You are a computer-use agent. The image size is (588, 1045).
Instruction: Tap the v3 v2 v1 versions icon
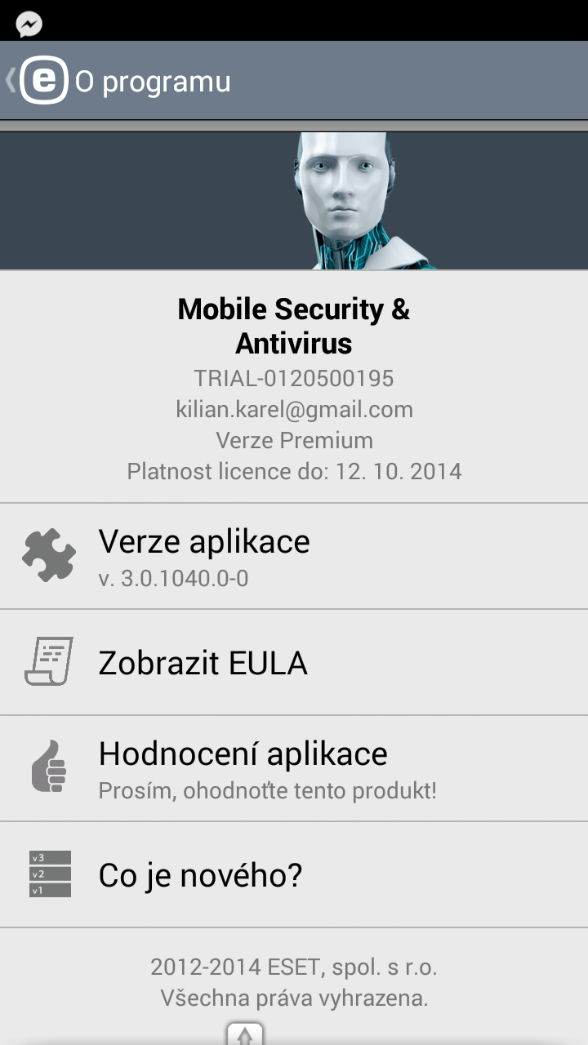click(x=50, y=874)
